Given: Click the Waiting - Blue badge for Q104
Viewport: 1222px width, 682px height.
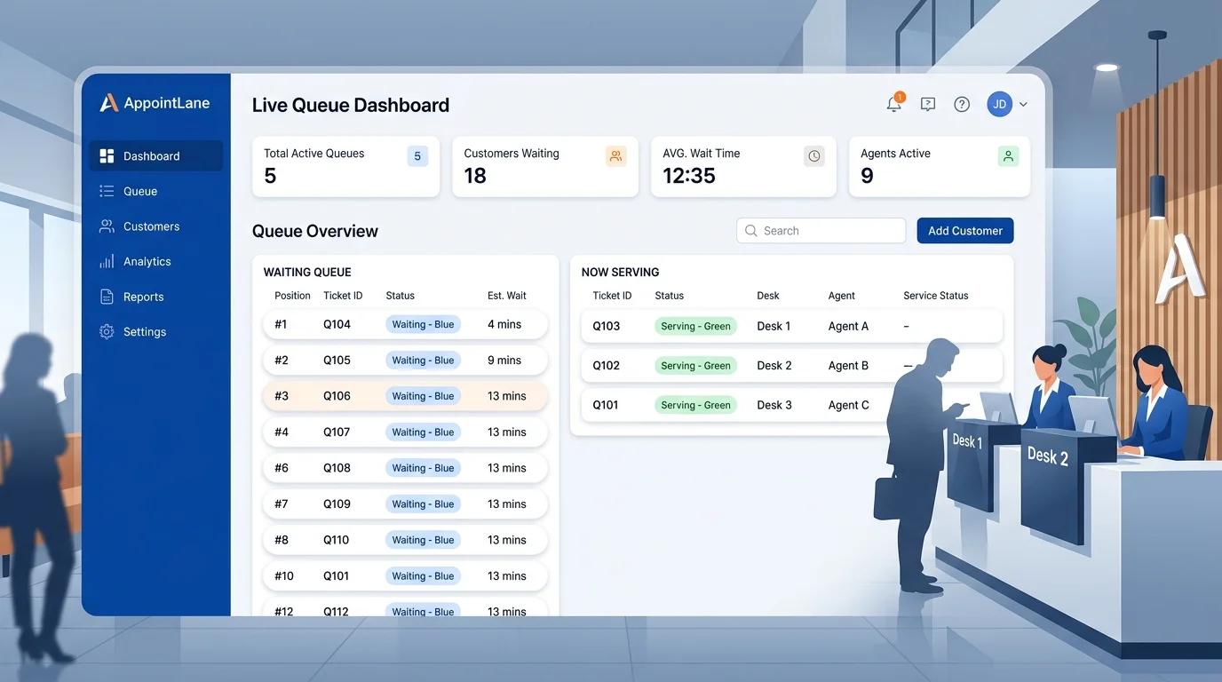Looking at the screenshot, I should pyautogui.click(x=423, y=324).
